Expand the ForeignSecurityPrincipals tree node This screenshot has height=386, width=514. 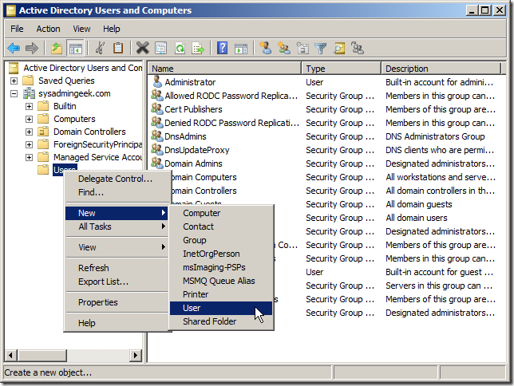pos(30,144)
